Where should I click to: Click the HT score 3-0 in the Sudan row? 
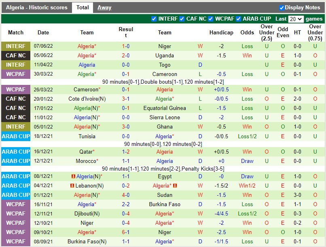pyautogui.click(x=297, y=195)
